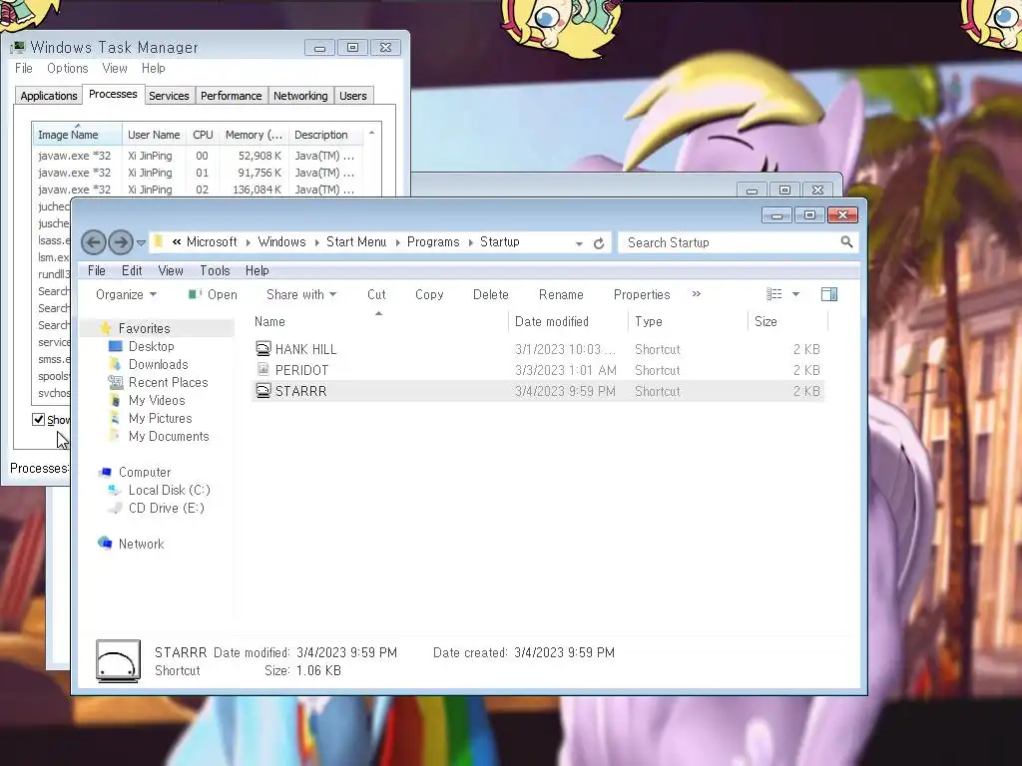Switch to Task Manager Users tab
Screen dimensions: 1022x766
coord(352,96)
